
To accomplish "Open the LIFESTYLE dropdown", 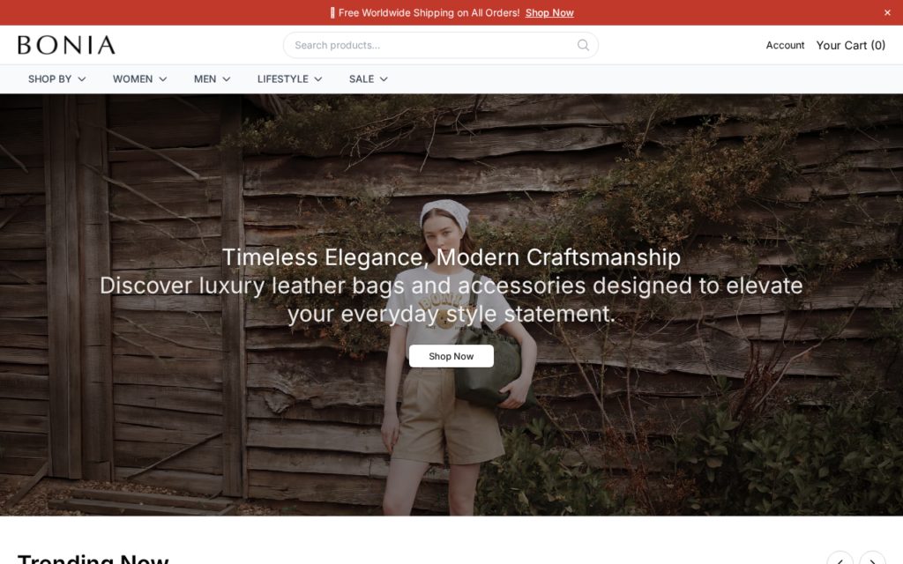I will click(x=289, y=78).
